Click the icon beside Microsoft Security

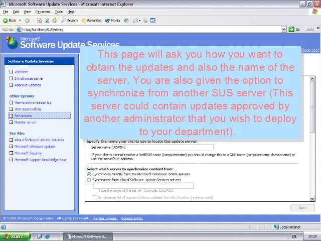point(11,153)
